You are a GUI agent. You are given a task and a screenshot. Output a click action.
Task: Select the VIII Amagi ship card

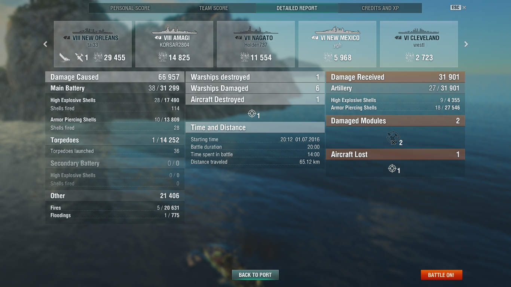[174, 44]
